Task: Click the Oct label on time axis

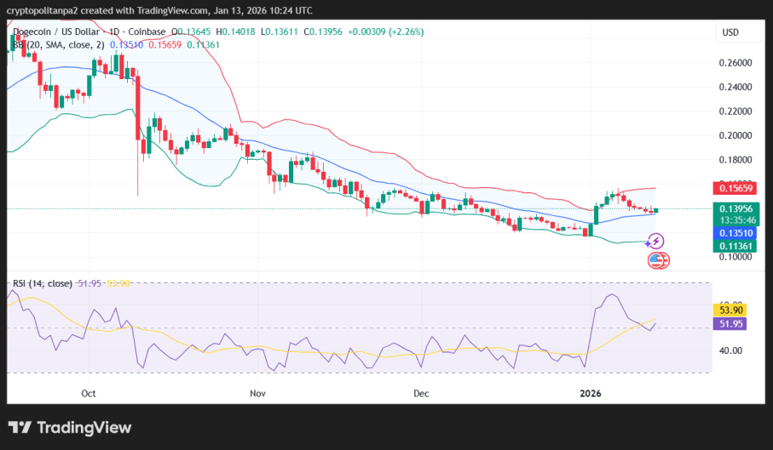Action: click(89, 394)
